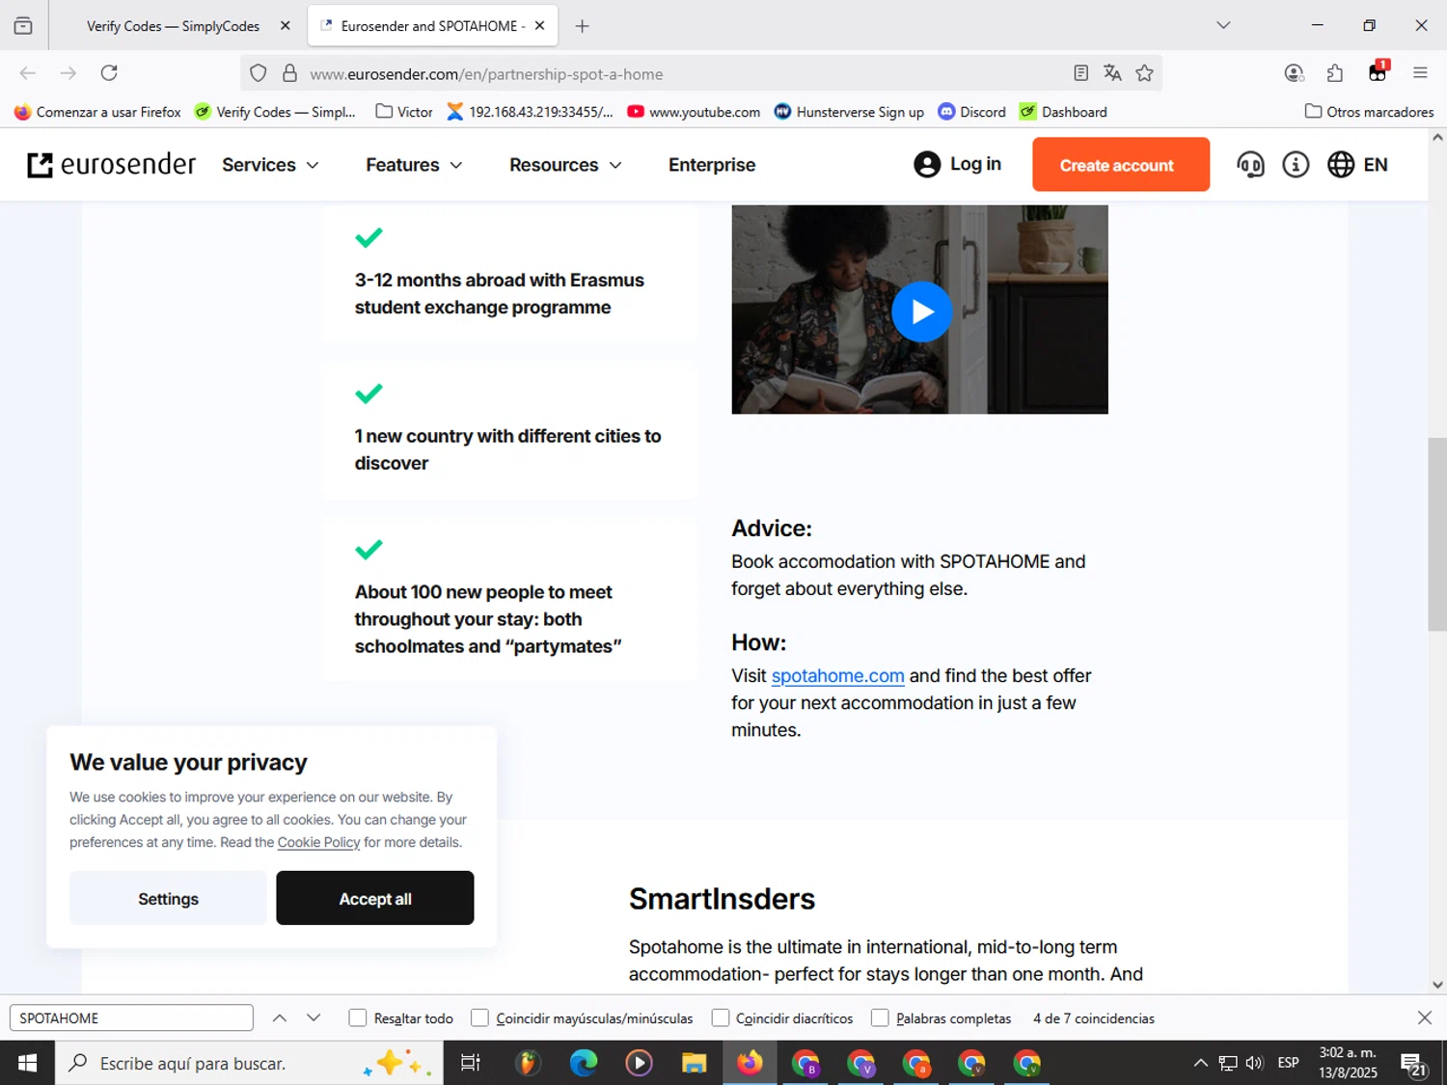This screenshot has width=1447, height=1085.
Task: Open the Firefox account icon
Action: tap(1295, 73)
